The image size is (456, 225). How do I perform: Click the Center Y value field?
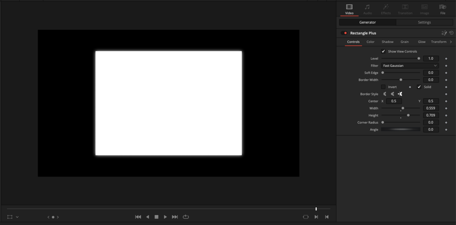(431, 101)
